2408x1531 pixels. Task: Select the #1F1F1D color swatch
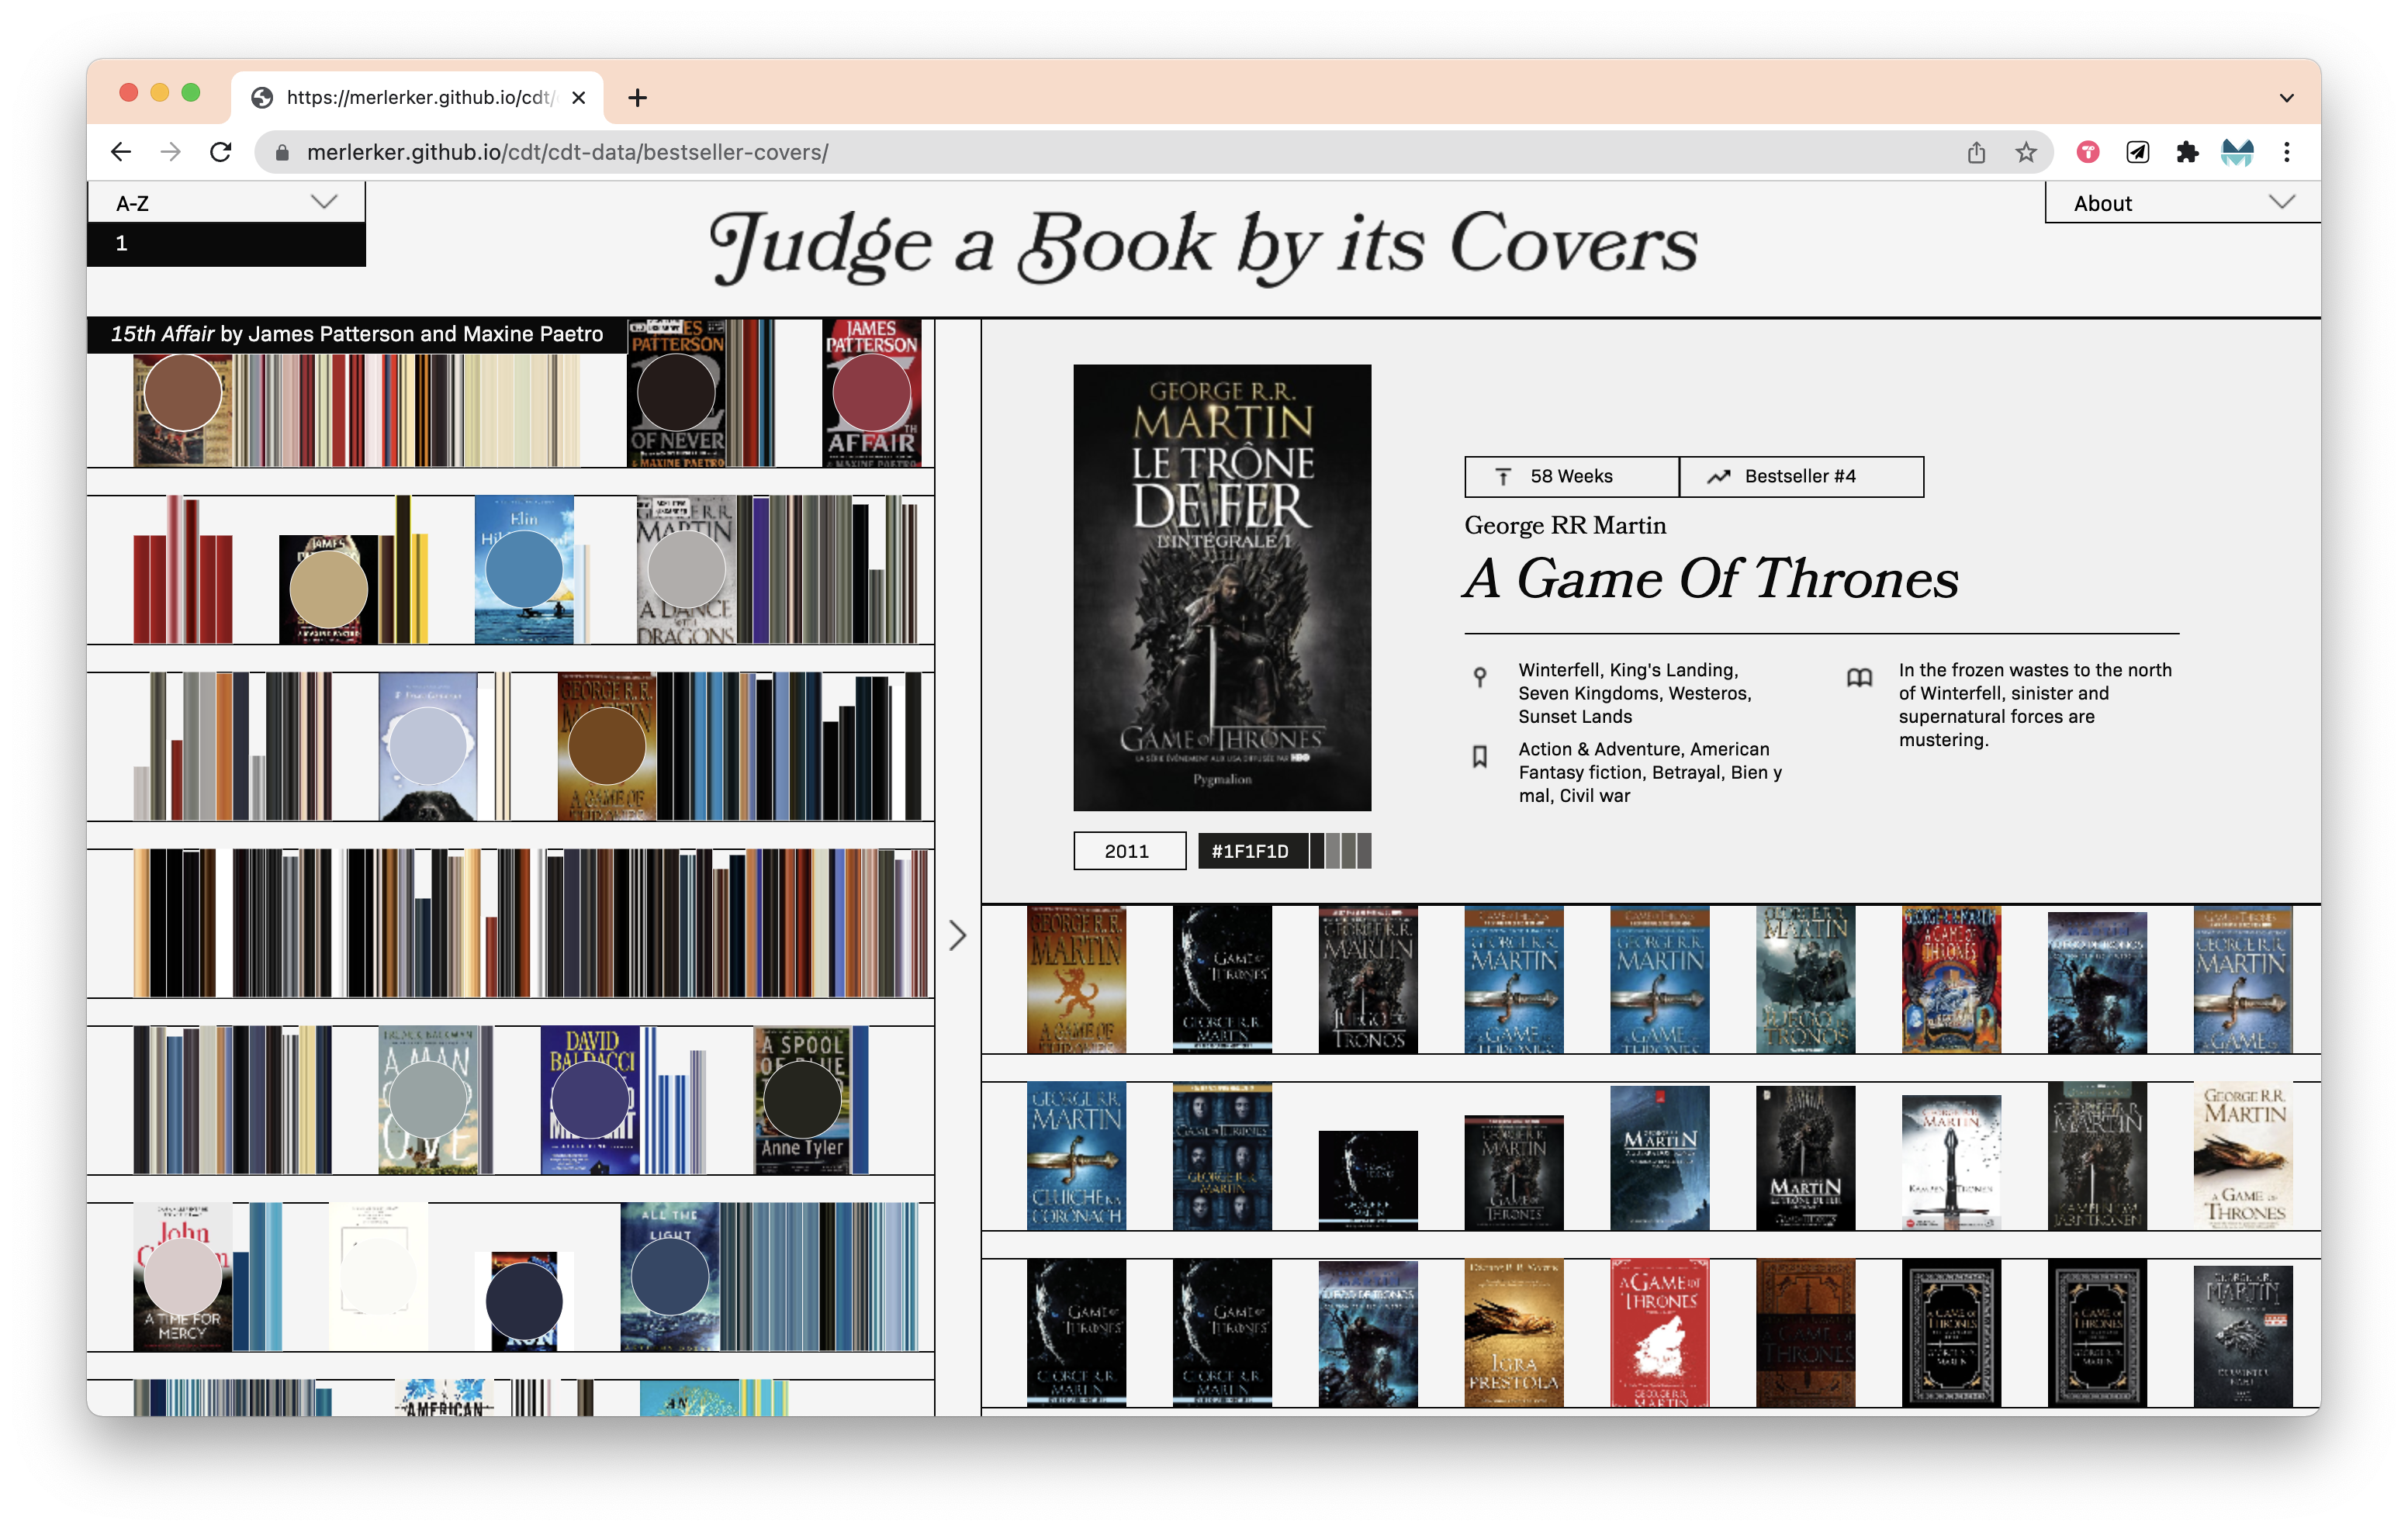1253,851
